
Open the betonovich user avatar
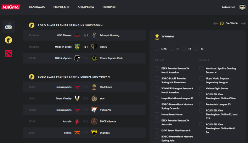pyautogui.click(x=242, y=7)
